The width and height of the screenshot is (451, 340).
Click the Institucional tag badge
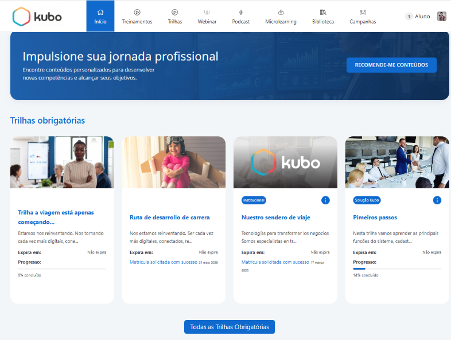[x=254, y=200]
